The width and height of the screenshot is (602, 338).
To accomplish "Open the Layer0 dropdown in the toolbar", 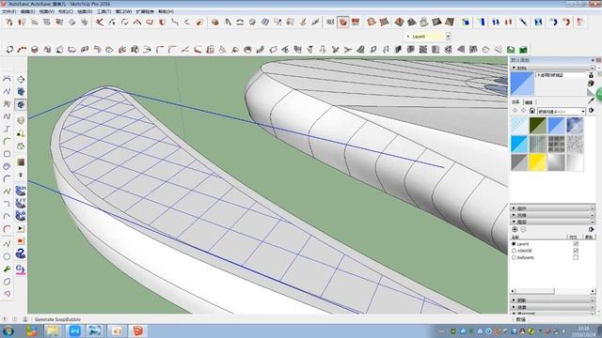I will pos(448,36).
